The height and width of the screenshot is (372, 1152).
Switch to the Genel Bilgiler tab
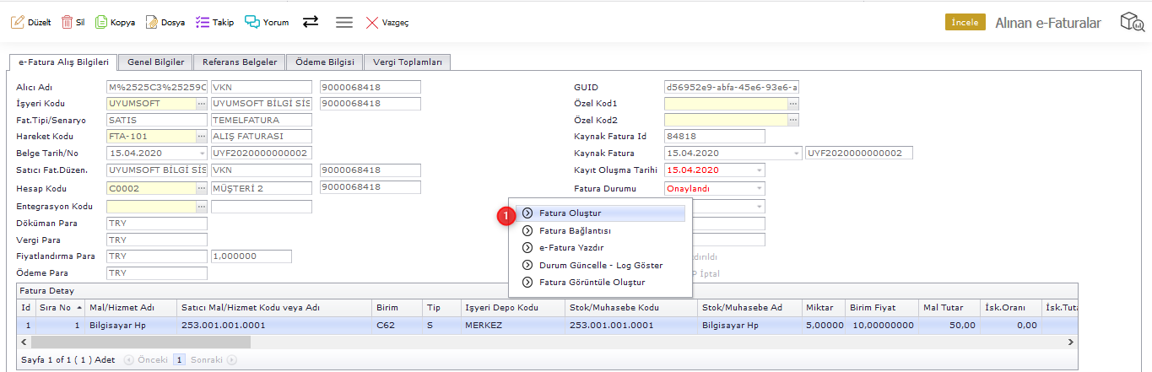[155, 62]
